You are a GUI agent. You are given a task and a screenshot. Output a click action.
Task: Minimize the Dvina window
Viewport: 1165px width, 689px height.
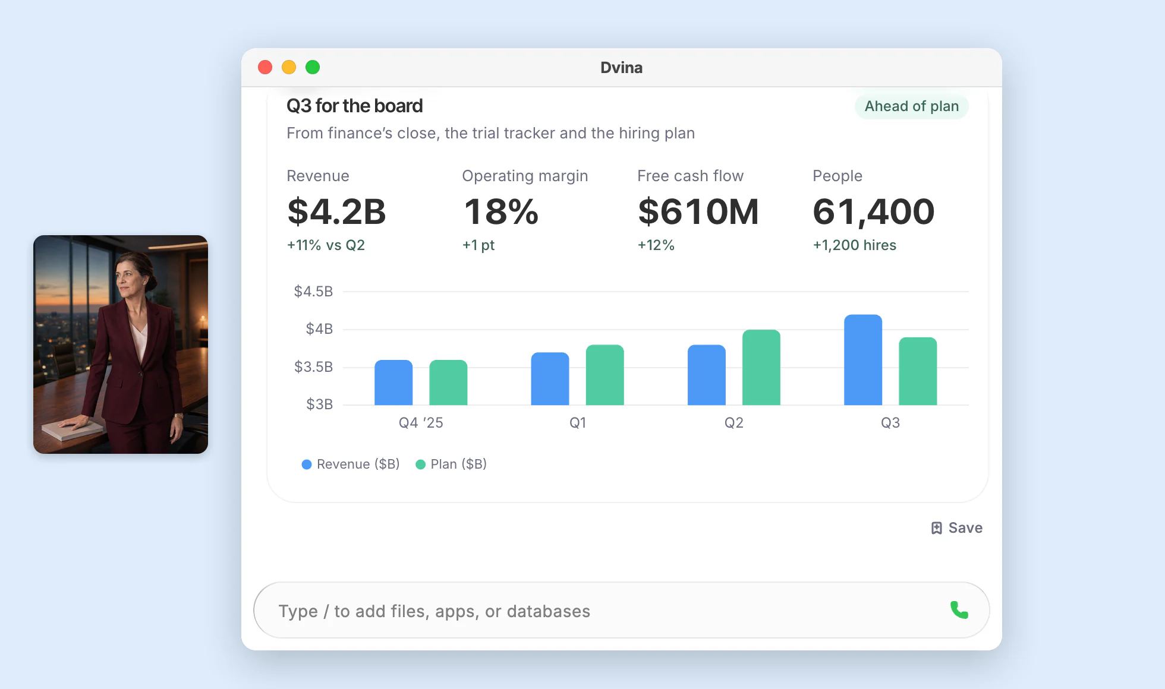289,67
